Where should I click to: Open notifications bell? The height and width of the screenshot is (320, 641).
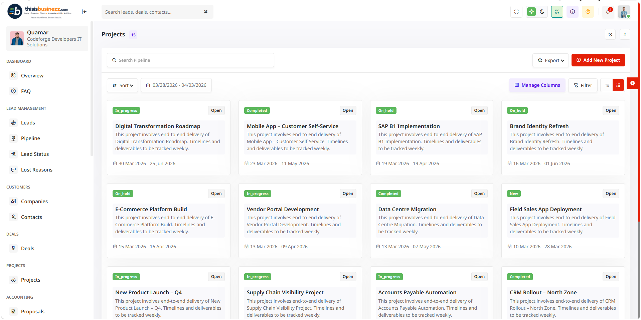(x=609, y=12)
